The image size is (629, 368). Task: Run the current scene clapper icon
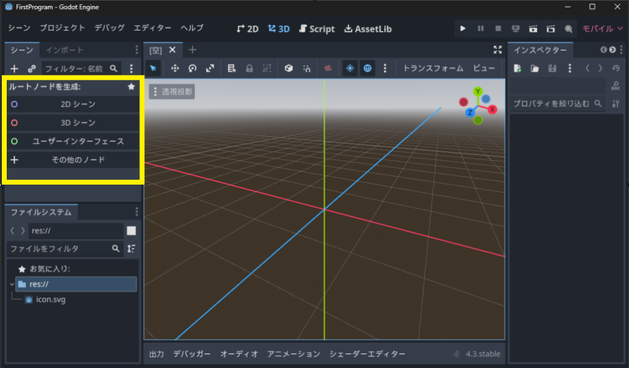tap(533, 28)
